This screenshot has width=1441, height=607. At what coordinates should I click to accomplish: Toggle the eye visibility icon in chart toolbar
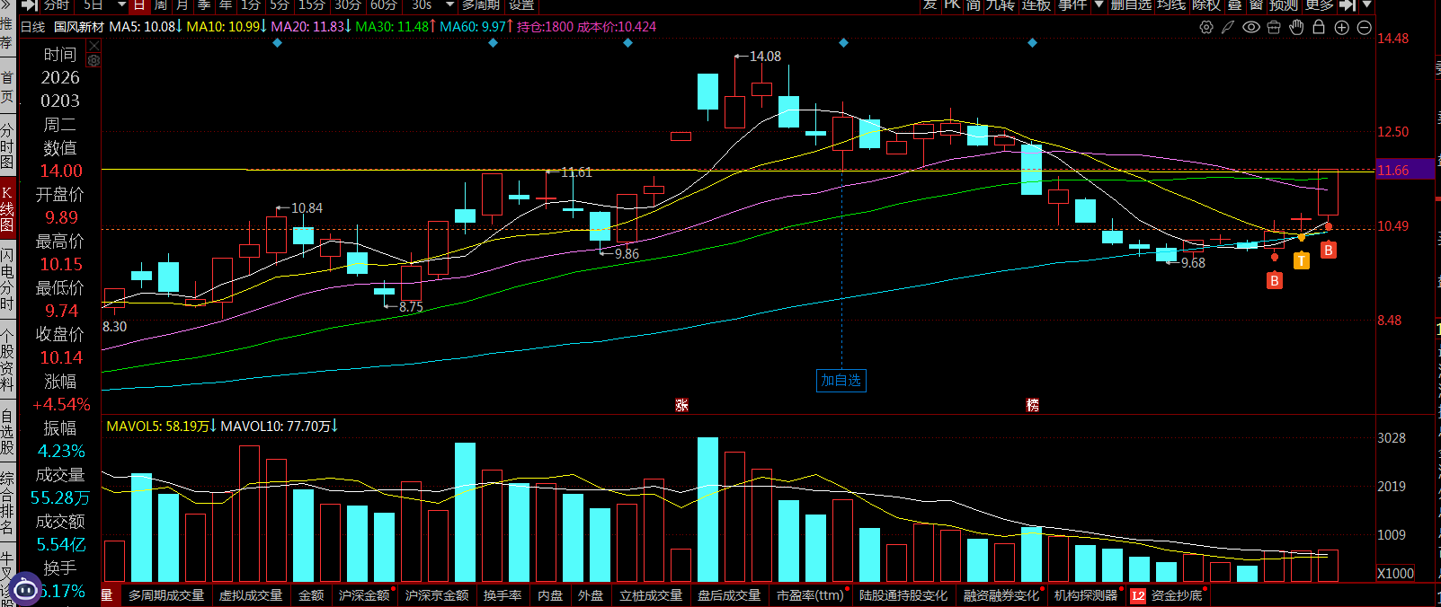[1251, 27]
